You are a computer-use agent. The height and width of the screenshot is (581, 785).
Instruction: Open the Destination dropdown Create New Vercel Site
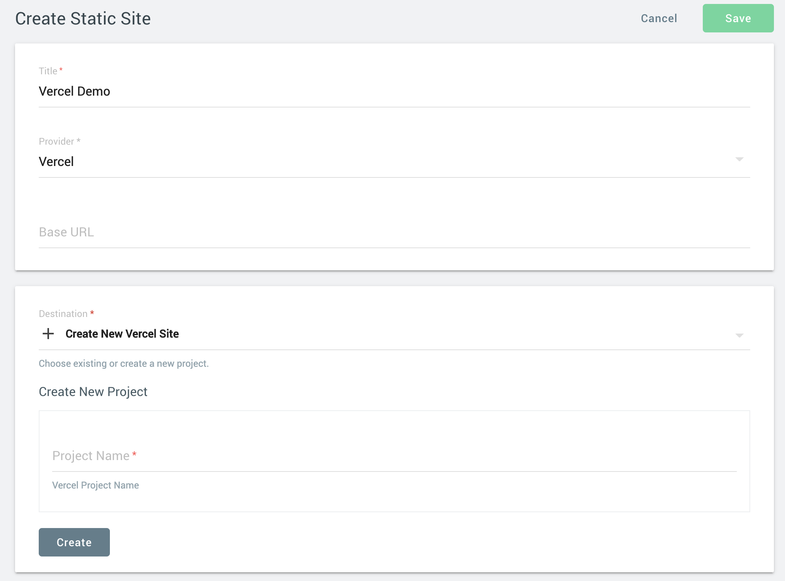pos(394,334)
